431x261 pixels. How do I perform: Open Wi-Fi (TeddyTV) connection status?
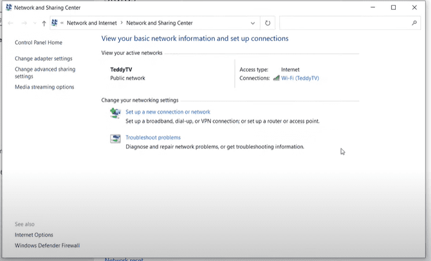300,78
